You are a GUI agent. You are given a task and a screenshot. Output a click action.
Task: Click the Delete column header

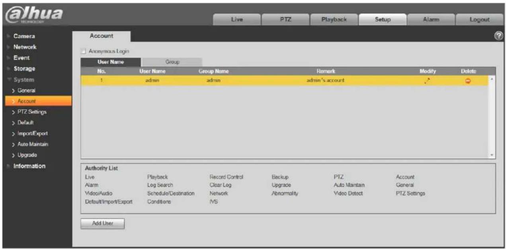[468, 72]
